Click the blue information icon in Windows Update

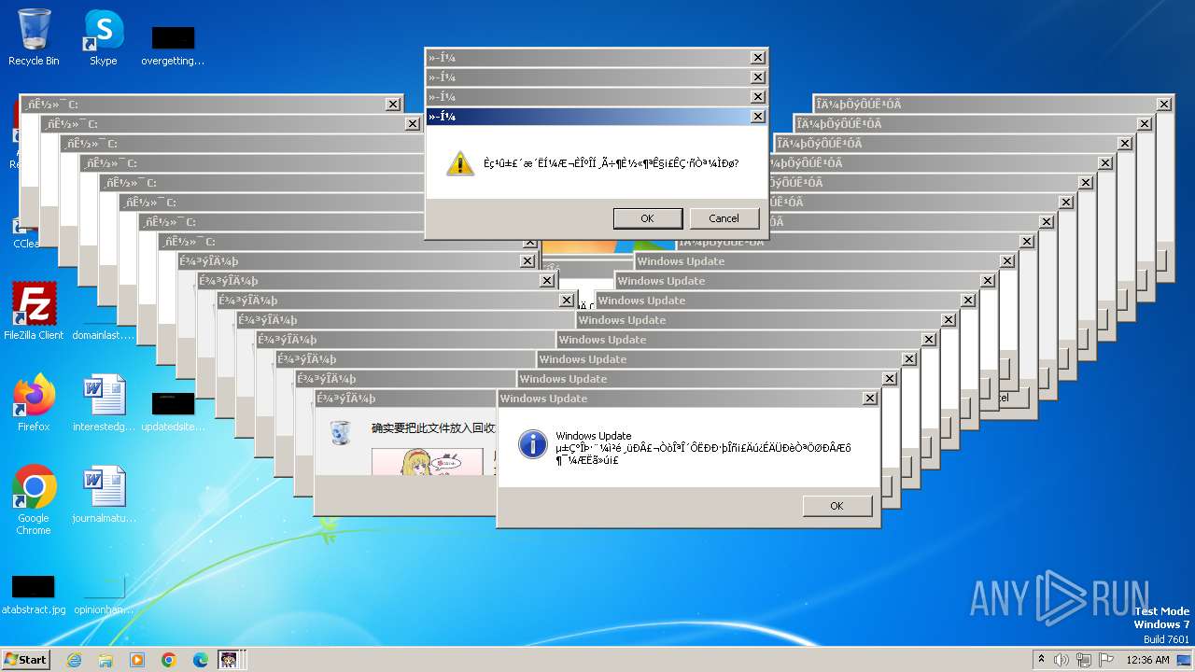[532, 443]
